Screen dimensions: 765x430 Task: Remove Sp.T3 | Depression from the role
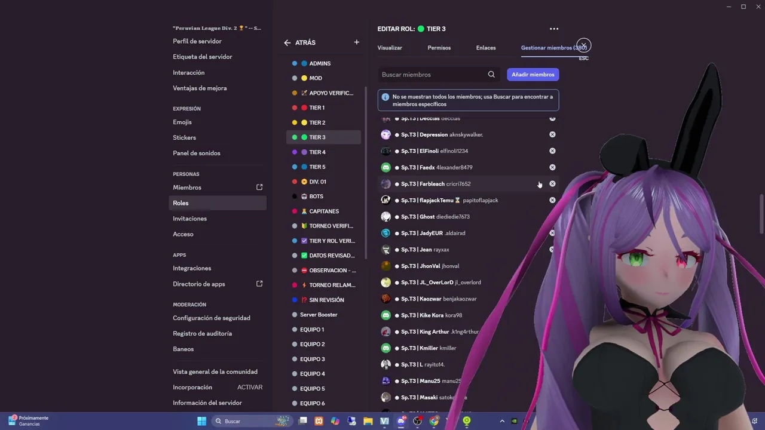tap(552, 134)
